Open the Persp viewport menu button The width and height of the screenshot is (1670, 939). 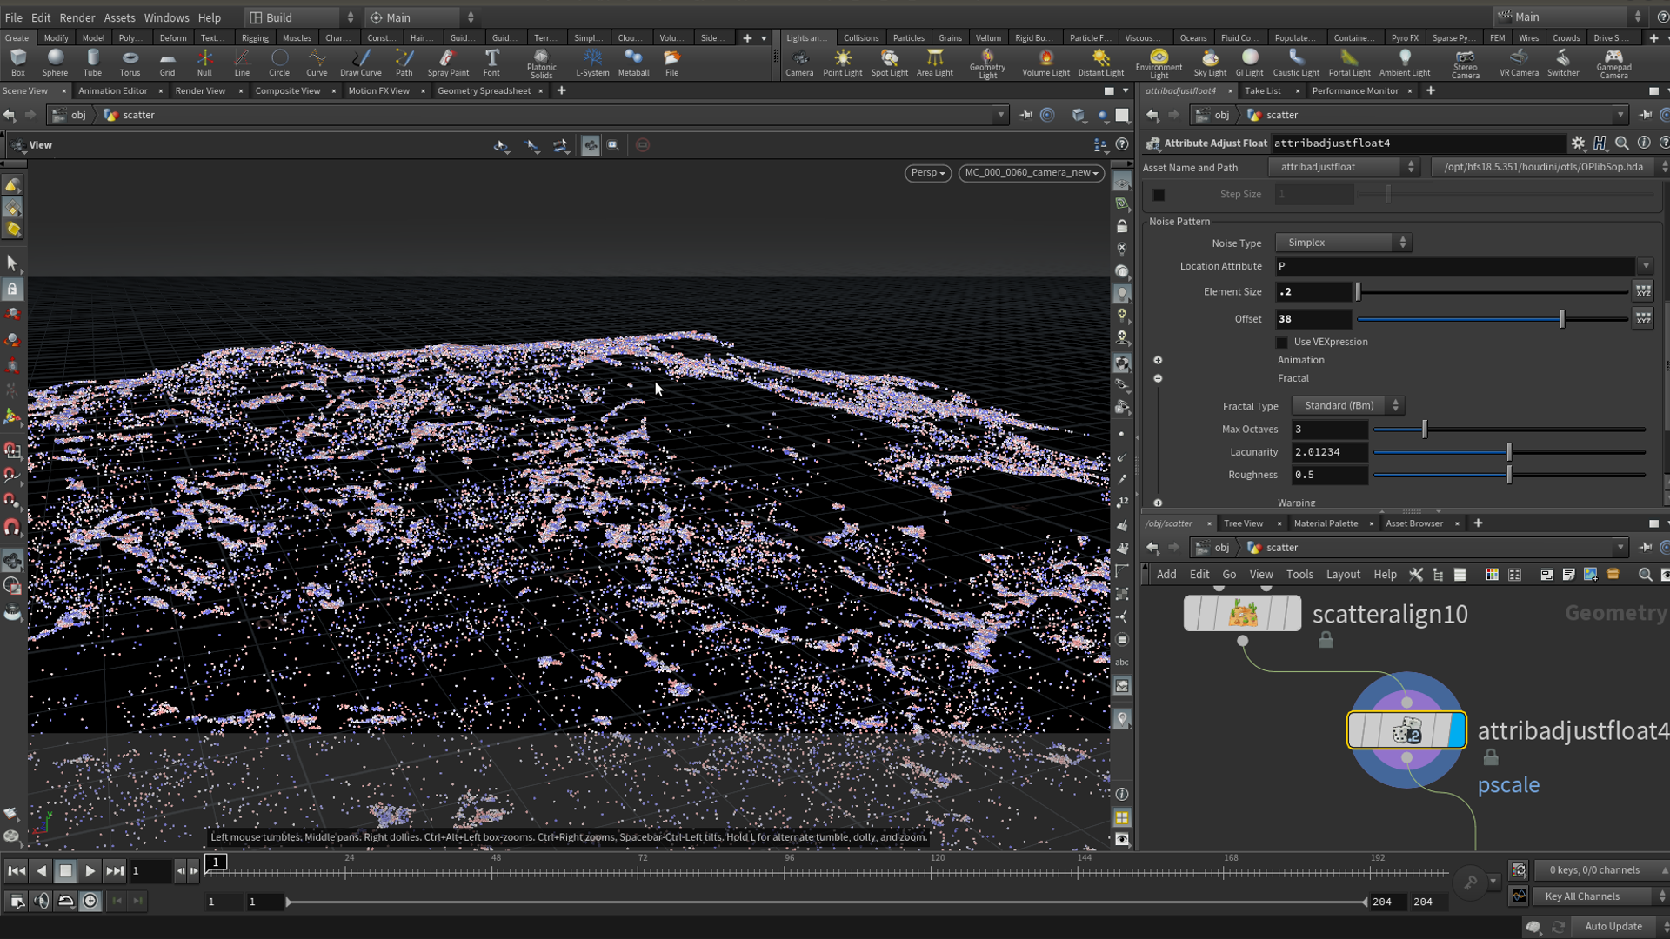[927, 173]
